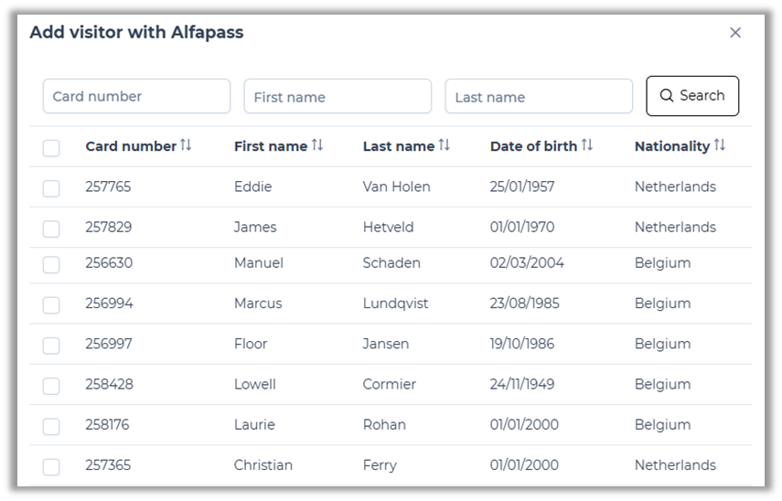The height and width of the screenshot is (501, 782).
Task: Click into the Last name input field
Action: pos(539,96)
